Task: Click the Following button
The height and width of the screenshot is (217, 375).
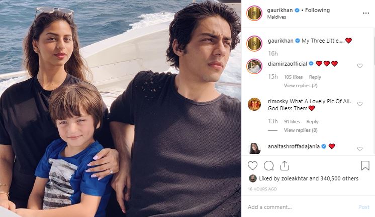Action: tap(317, 10)
